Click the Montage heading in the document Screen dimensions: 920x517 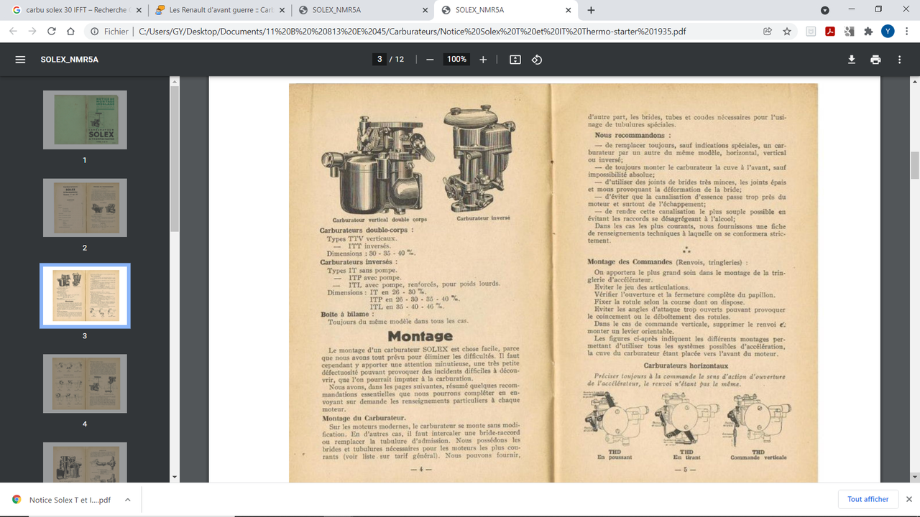tap(420, 336)
